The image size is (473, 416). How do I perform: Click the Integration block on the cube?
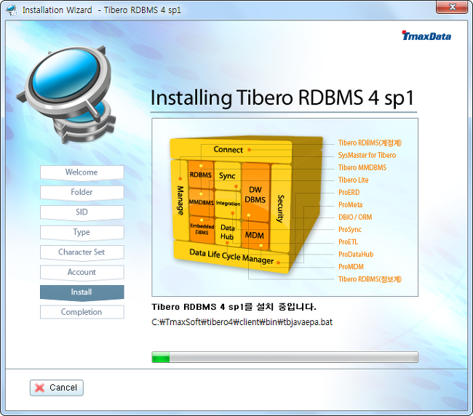pos(228,204)
